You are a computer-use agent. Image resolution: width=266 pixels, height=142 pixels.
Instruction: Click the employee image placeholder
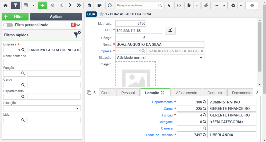pyautogui.click(x=136, y=74)
